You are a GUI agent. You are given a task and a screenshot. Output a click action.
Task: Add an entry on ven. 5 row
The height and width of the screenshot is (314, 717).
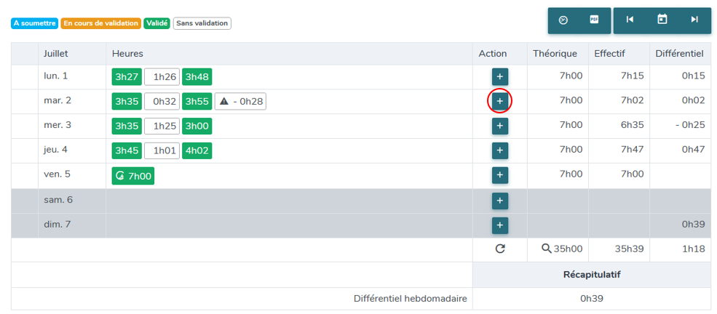coord(500,174)
